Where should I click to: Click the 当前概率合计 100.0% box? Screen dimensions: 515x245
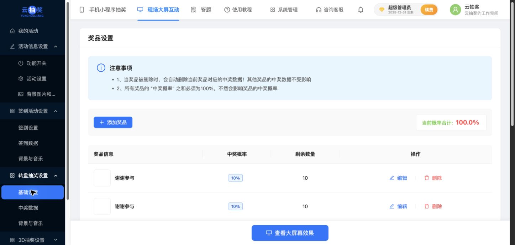tap(451, 122)
